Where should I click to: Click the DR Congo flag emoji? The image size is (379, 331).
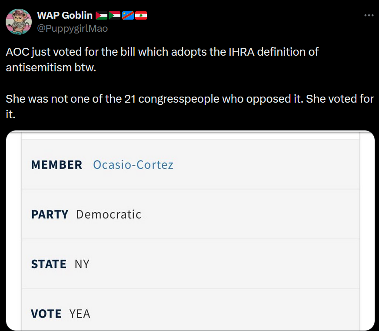[128, 16]
